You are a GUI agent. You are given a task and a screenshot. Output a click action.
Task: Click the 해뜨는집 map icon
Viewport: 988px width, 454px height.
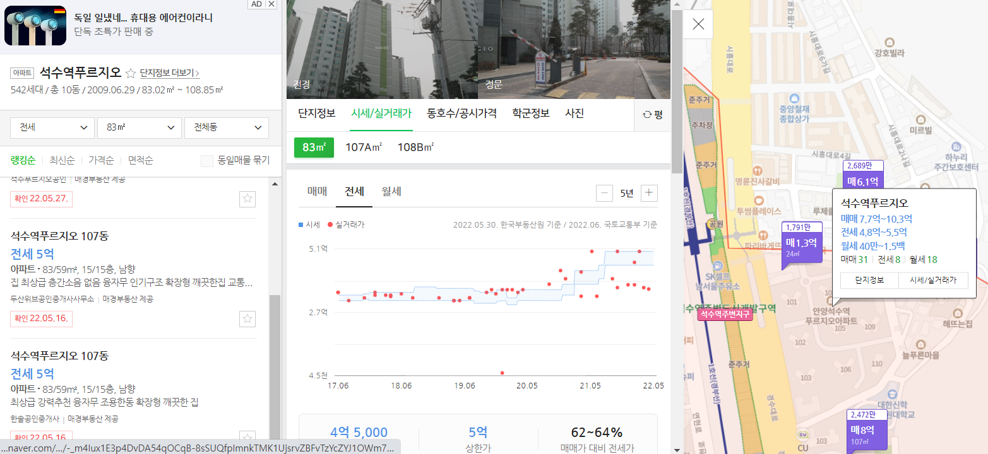click(x=957, y=313)
